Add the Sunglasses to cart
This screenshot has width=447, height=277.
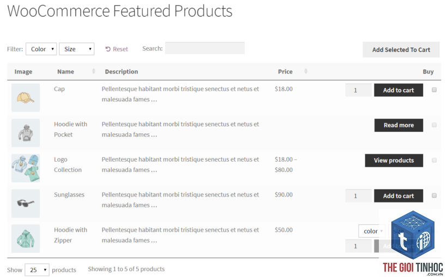click(398, 196)
